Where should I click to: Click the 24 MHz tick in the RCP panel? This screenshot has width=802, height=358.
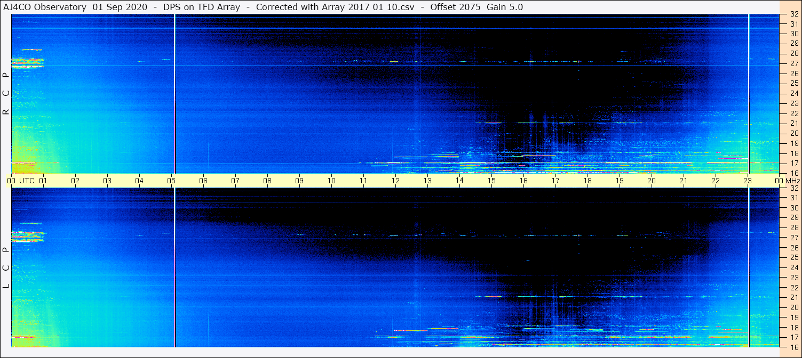point(793,93)
